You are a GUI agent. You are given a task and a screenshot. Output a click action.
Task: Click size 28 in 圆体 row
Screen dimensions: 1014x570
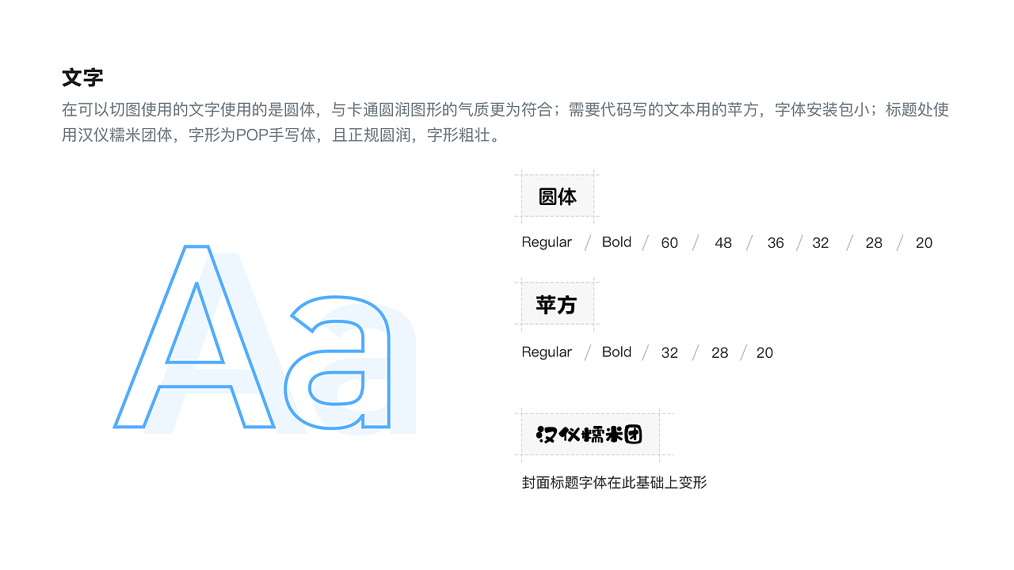click(x=874, y=243)
